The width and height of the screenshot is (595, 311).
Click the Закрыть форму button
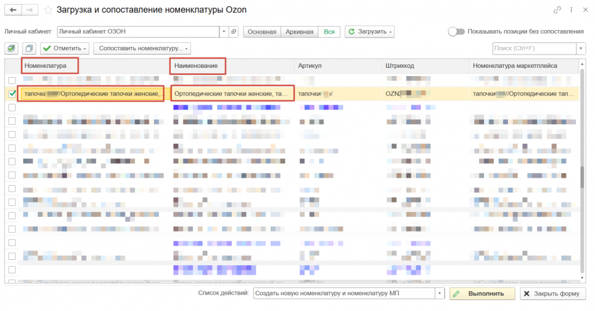(552, 294)
